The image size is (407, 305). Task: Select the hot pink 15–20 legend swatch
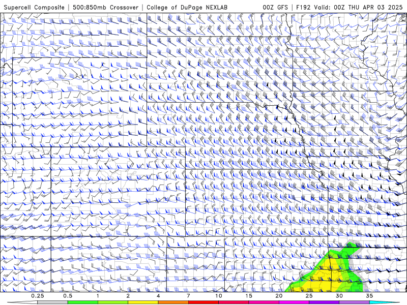click(x=264, y=302)
